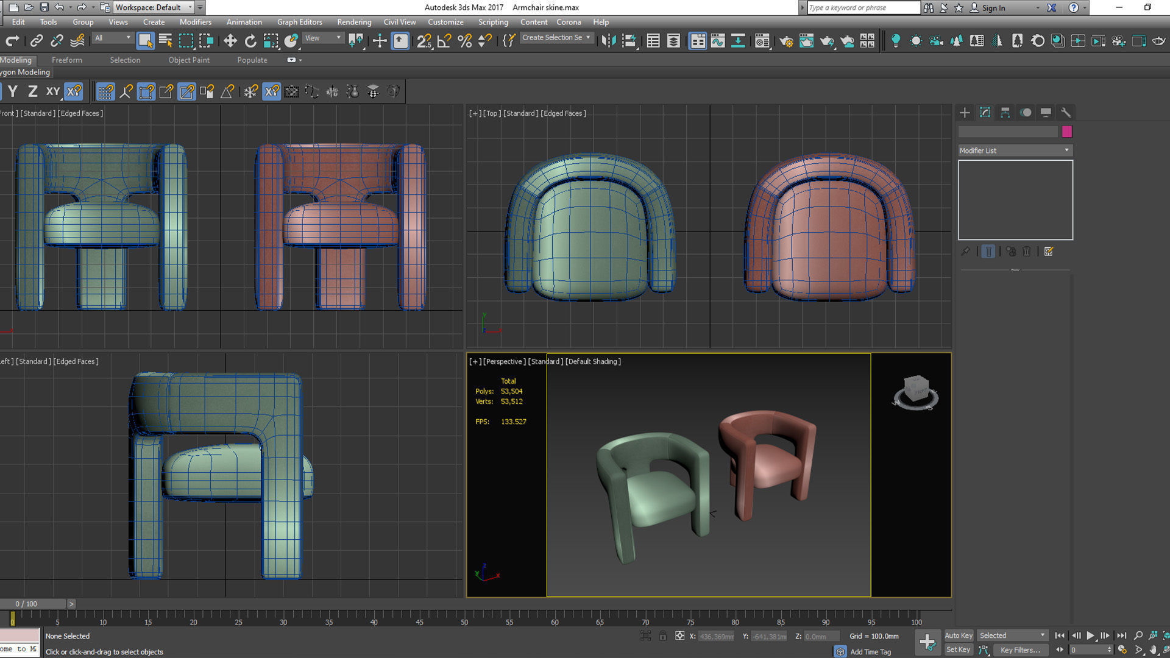The width and height of the screenshot is (1170, 658).
Task: Click the 0 / 100 time slider
Action: pyautogui.click(x=33, y=604)
